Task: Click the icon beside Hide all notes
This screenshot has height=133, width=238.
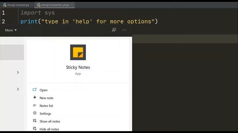Action: coord(35,129)
